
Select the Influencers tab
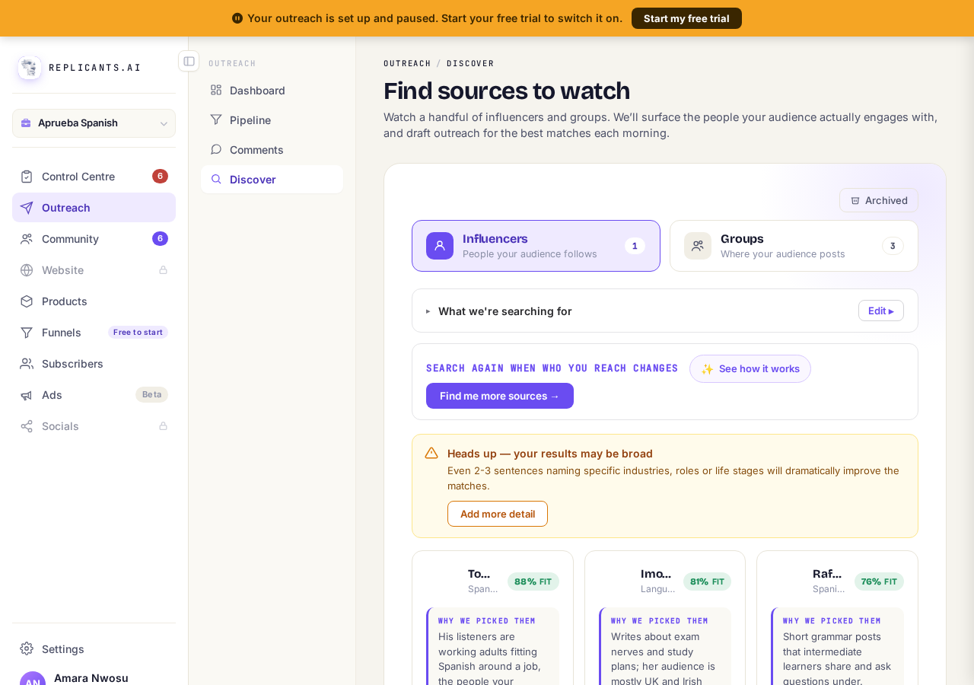tap(536, 246)
